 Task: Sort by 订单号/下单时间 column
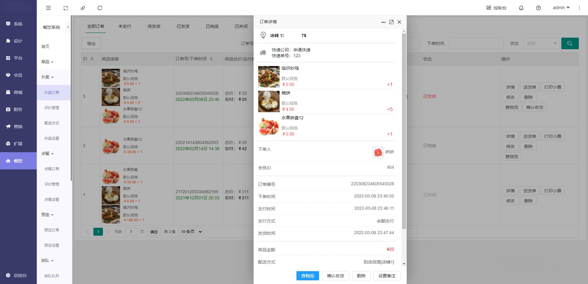tap(211, 59)
